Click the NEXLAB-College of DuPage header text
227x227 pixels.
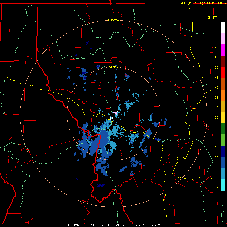pos(201,3)
